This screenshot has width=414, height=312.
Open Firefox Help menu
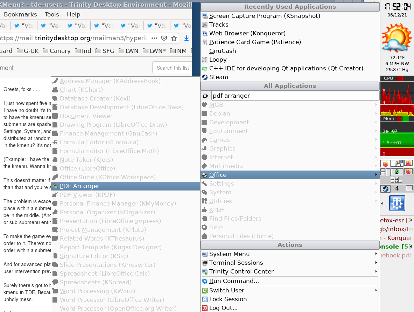click(x=73, y=14)
